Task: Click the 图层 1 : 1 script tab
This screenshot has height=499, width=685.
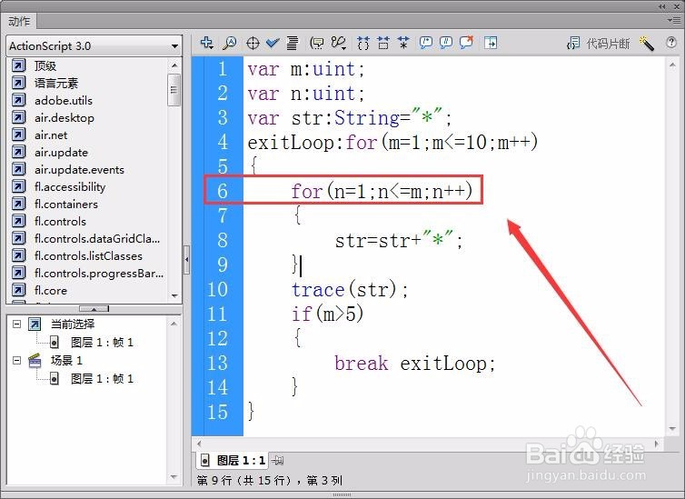Action: (233, 460)
